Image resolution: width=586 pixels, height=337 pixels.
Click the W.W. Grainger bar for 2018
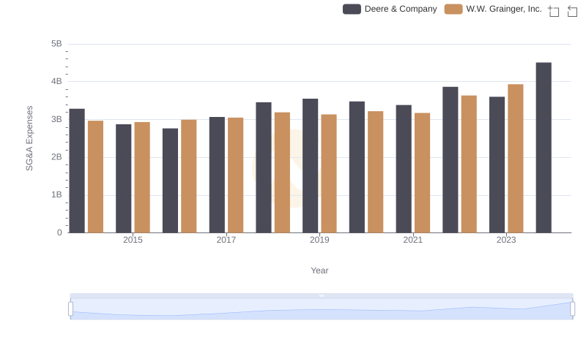click(282, 173)
